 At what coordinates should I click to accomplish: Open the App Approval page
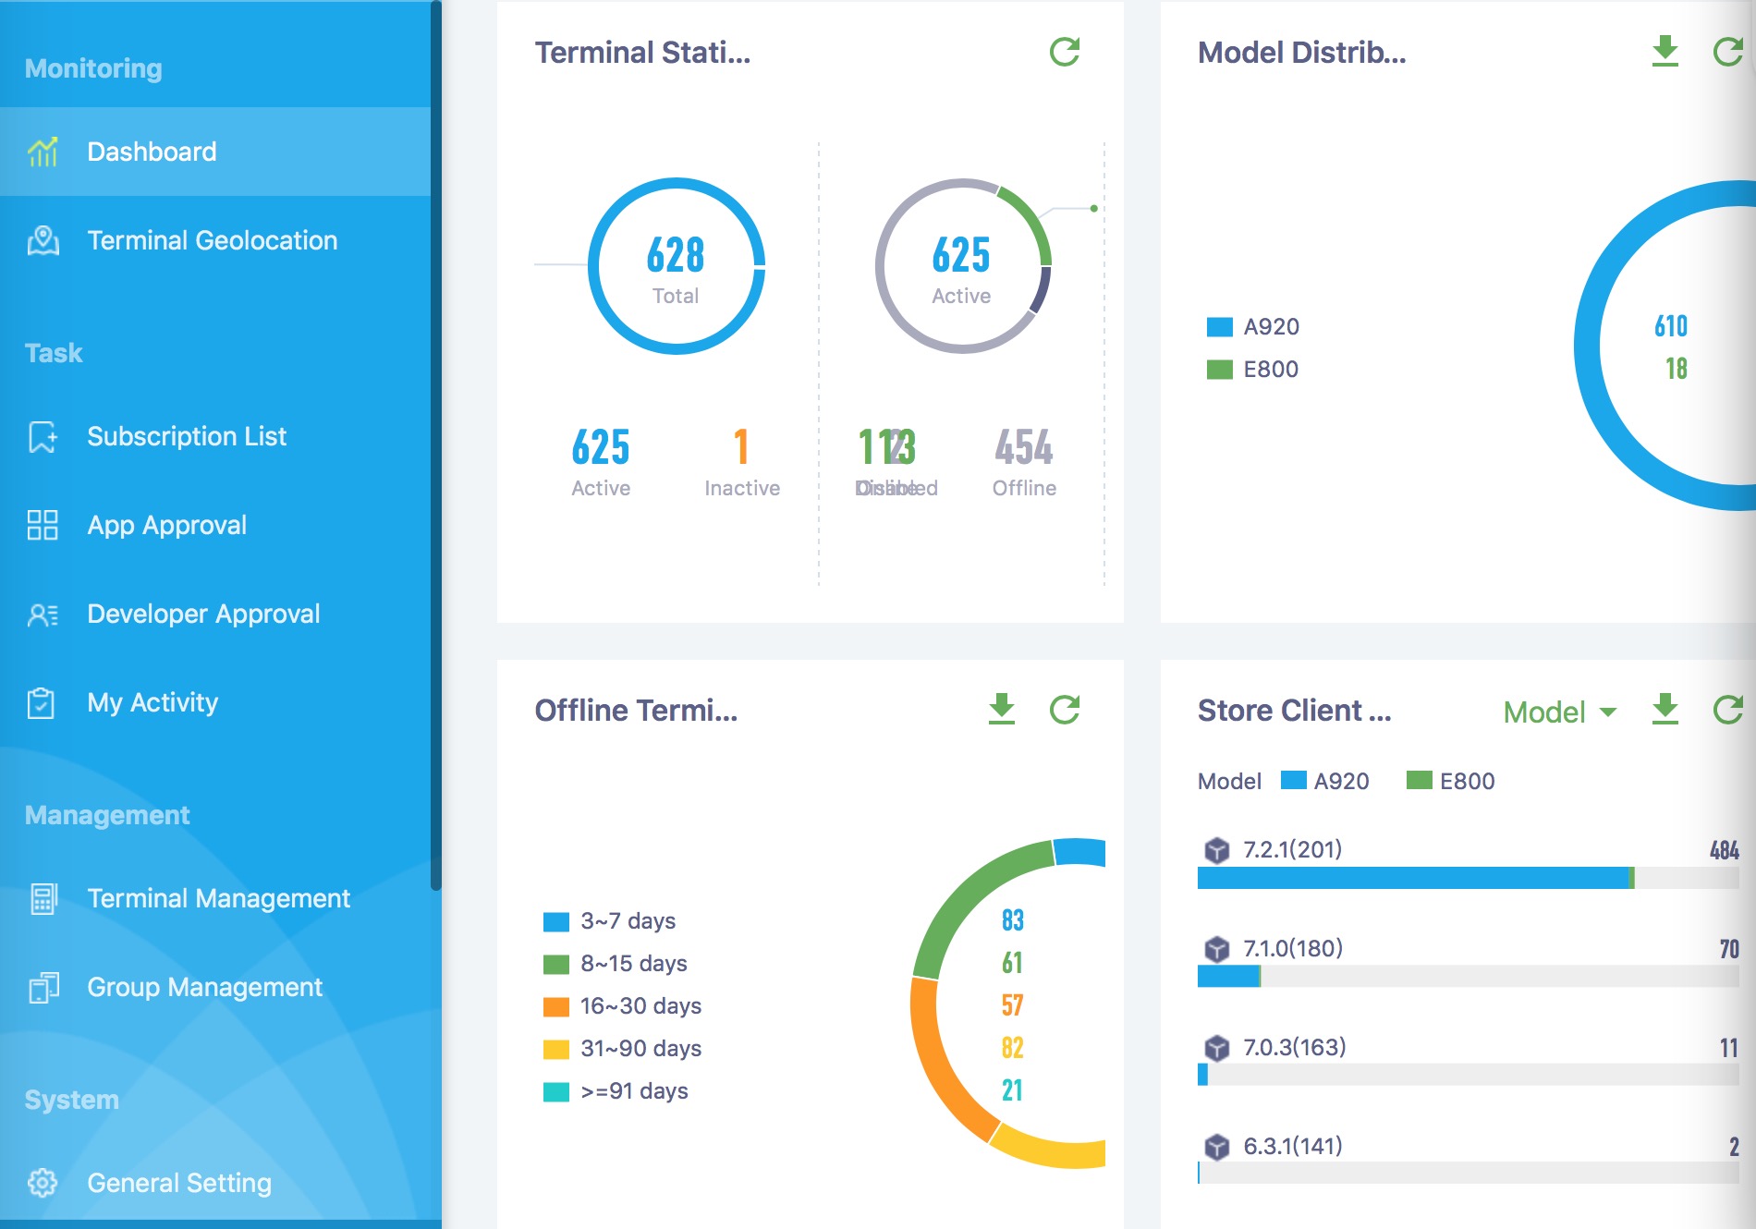tap(166, 525)
